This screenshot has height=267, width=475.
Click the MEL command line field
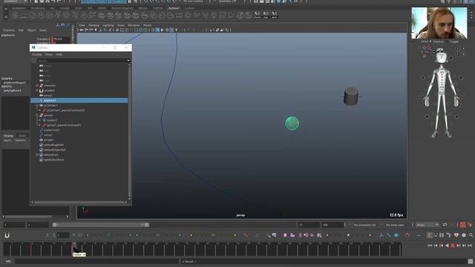[97, 261]
